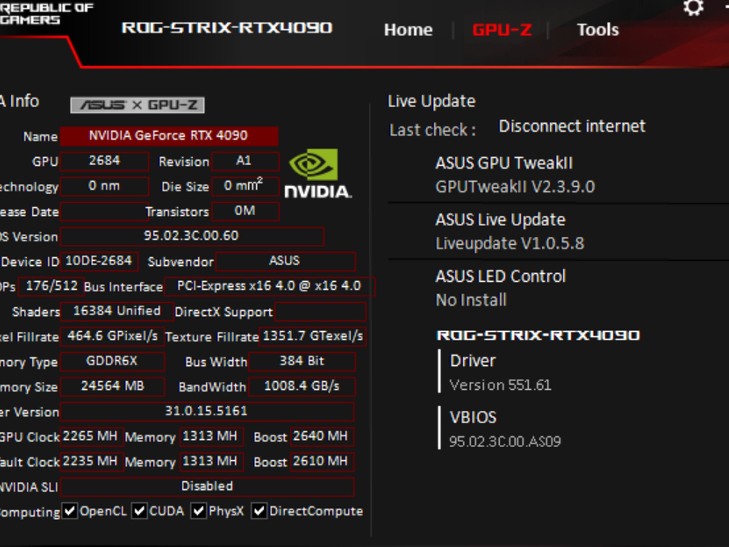Toggle the OpenCL checkbox
Image resolution: width=729 pixels, height=547 pixels.
point(70,511)
